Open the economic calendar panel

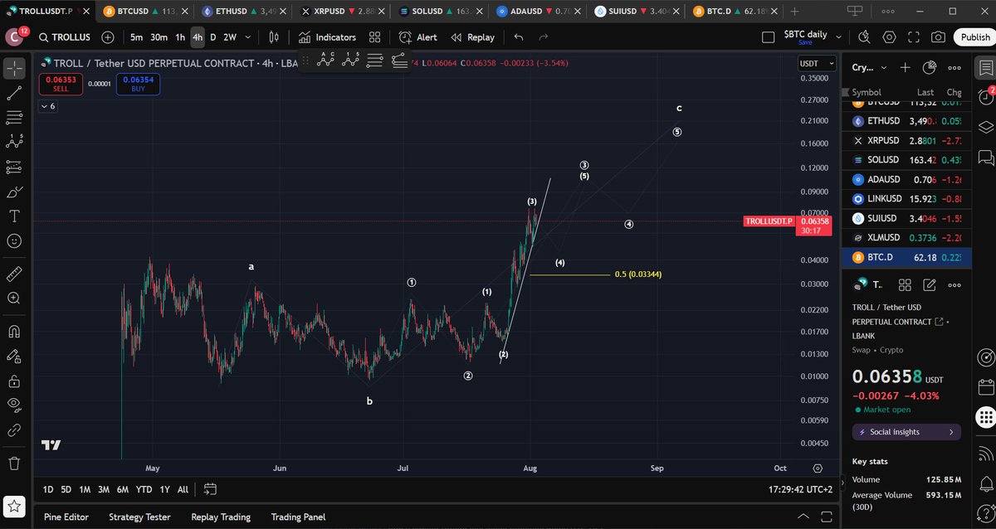tap(985, 387)
